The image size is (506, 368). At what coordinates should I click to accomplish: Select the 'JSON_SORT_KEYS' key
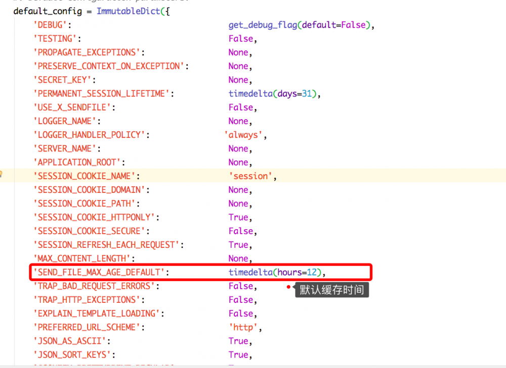(x=72, y=355)
